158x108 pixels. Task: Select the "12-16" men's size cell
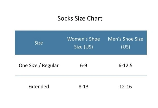(125, 87)
